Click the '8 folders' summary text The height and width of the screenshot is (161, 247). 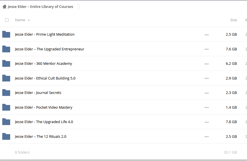pos(22,152)
